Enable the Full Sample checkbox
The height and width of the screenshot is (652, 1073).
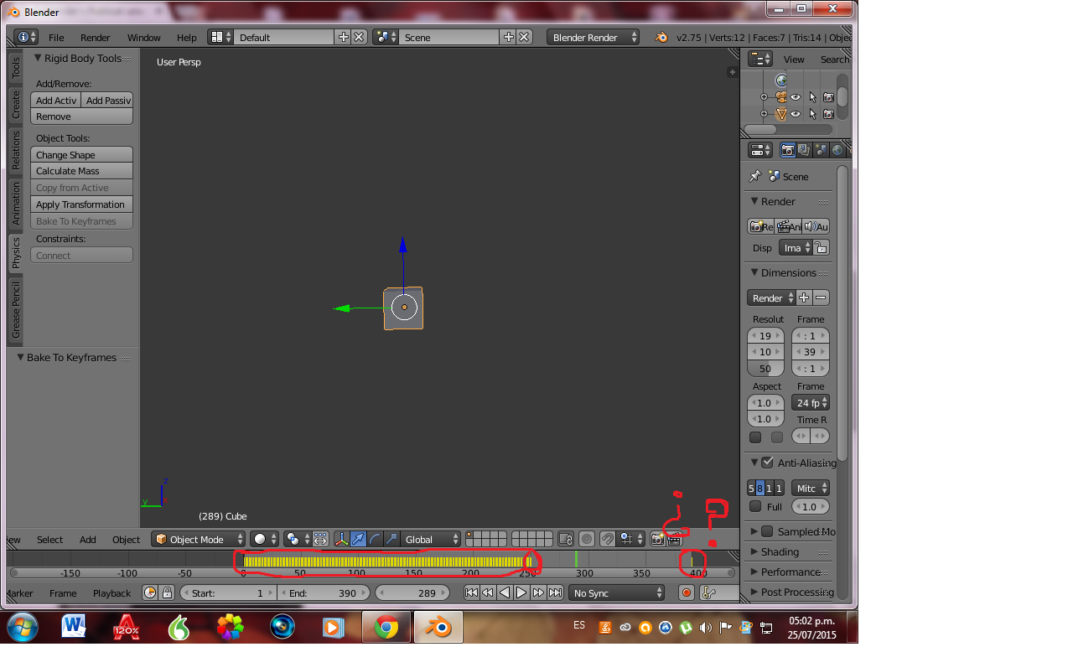point(755,506)
